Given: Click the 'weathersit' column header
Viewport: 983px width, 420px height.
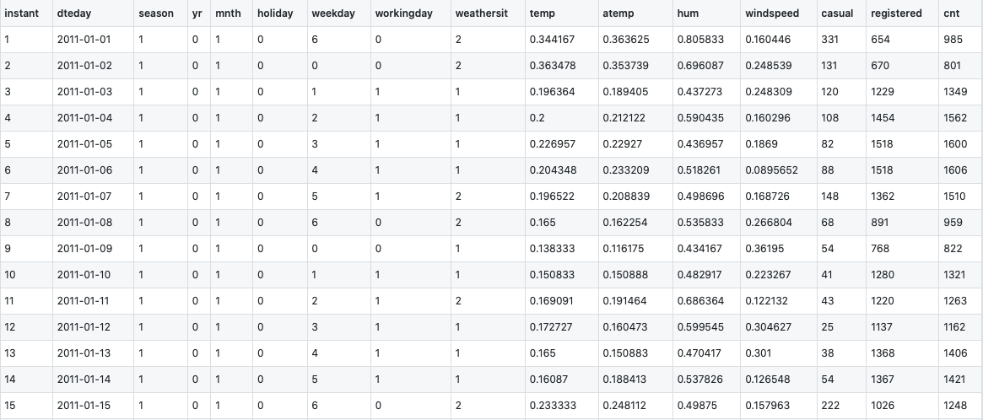Looking at the screenshot, I should (x=481, y=14).
